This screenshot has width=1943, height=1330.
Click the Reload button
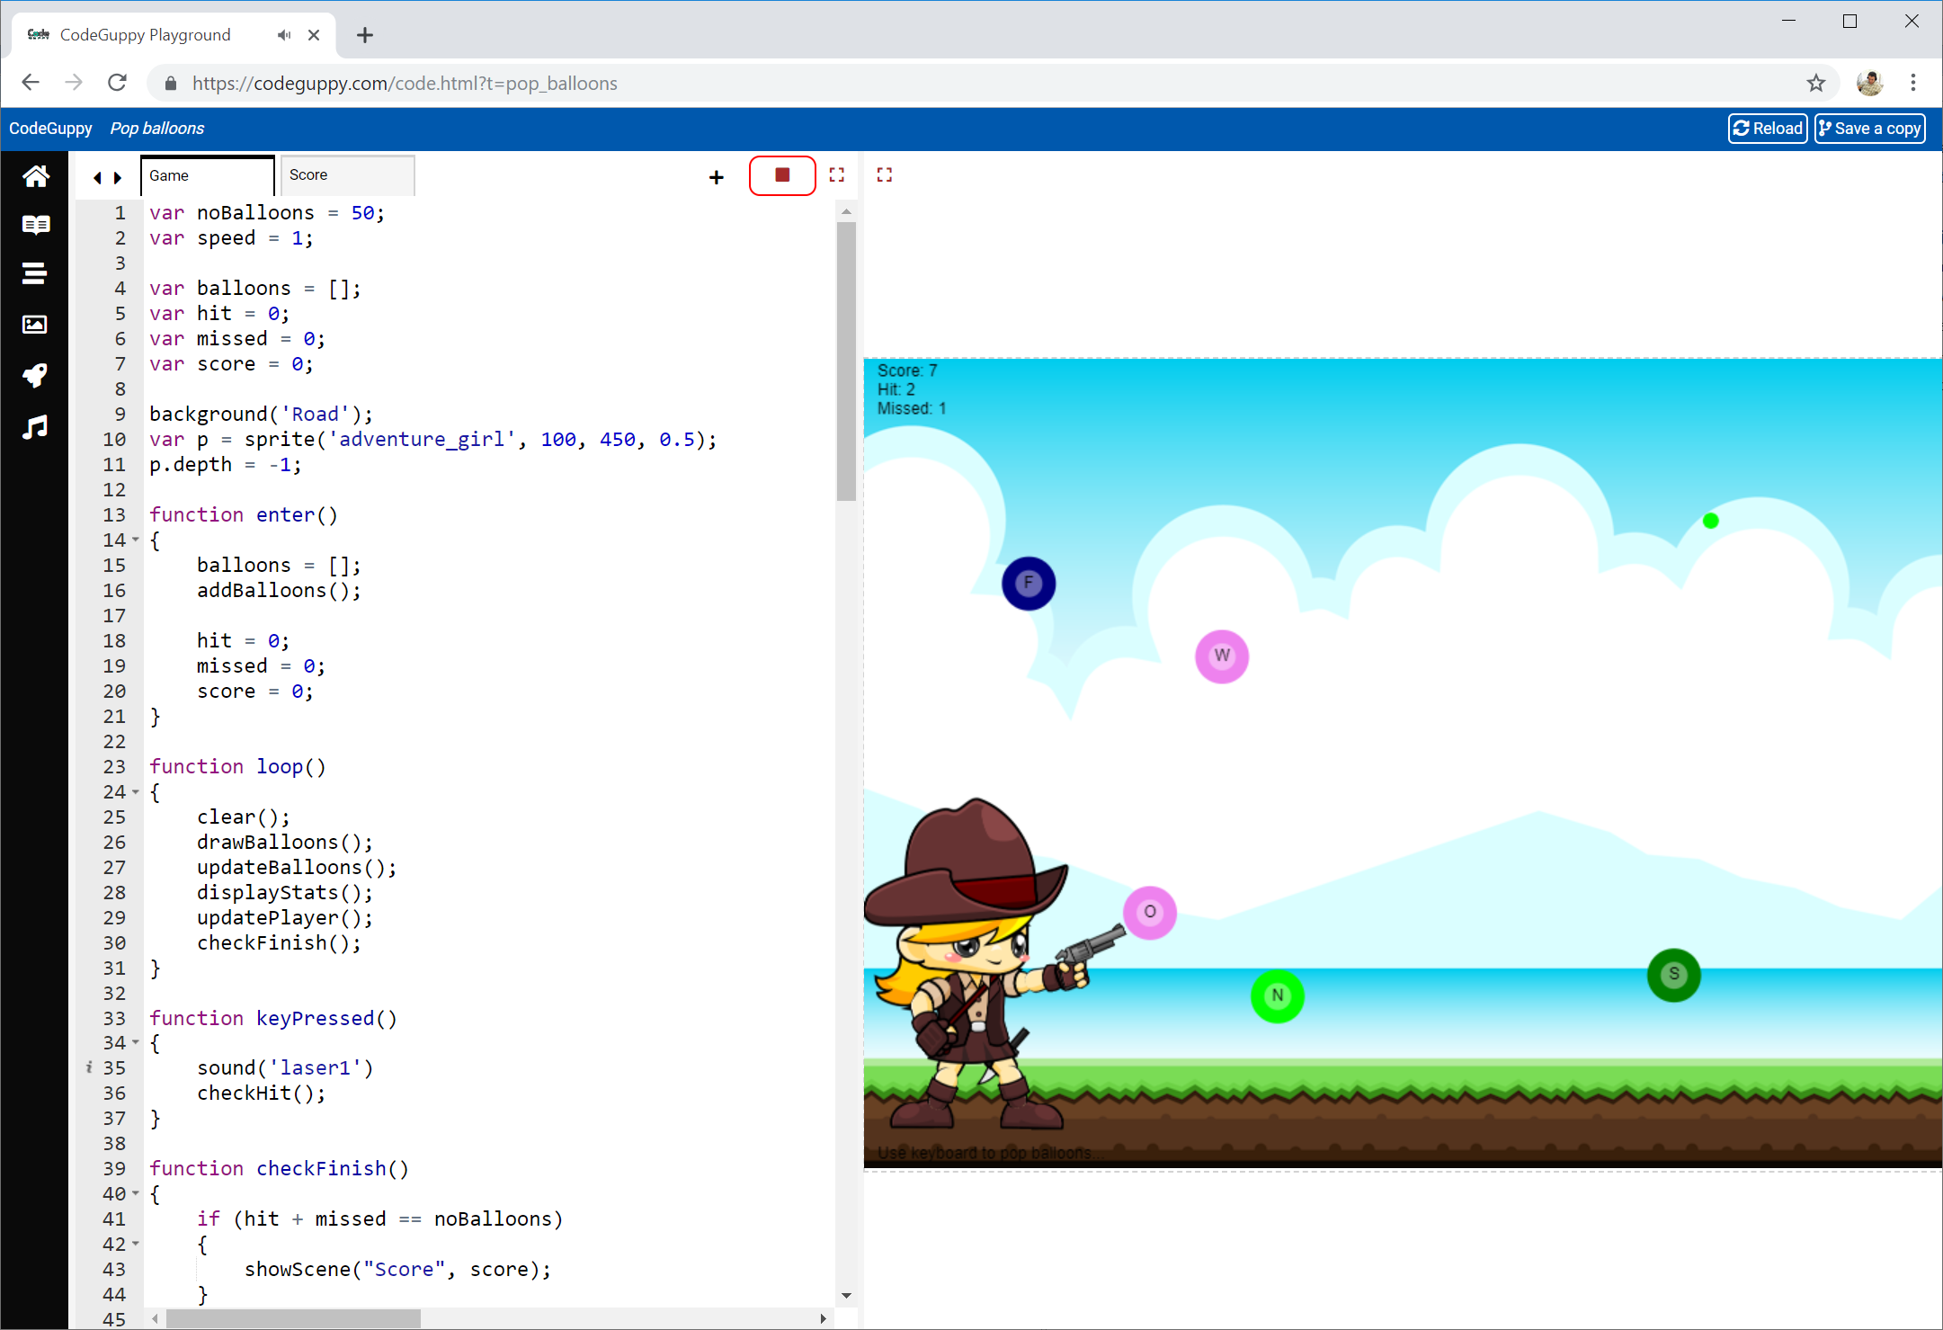[x=1767, y=129]
